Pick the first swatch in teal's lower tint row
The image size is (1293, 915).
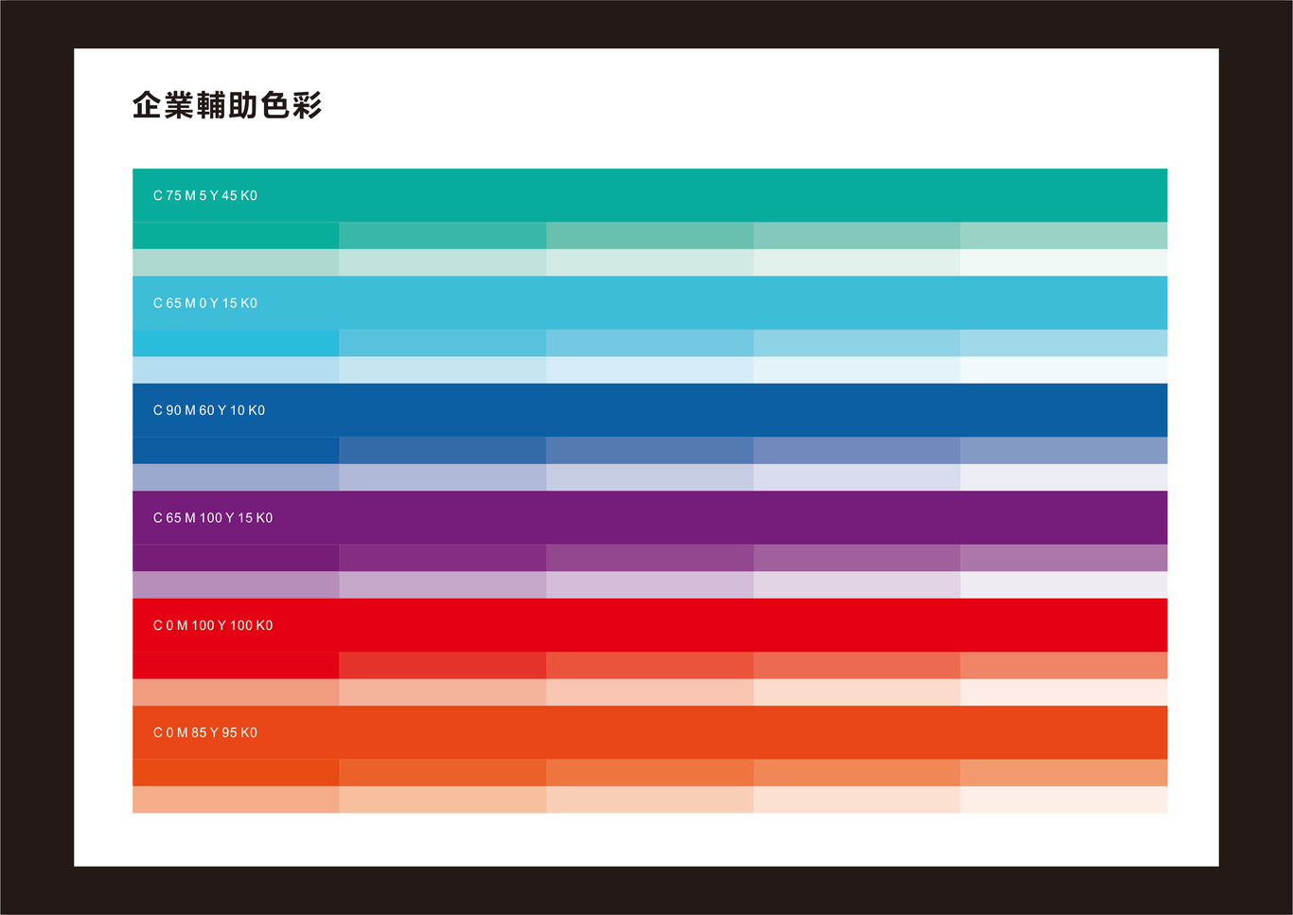tap(236, 262)
